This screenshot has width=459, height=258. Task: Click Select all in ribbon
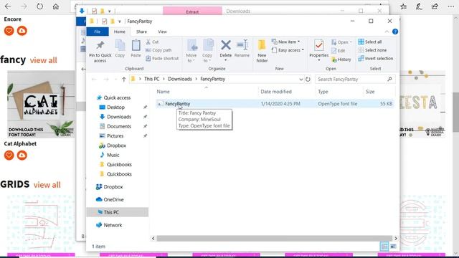(x=370, y=42)
